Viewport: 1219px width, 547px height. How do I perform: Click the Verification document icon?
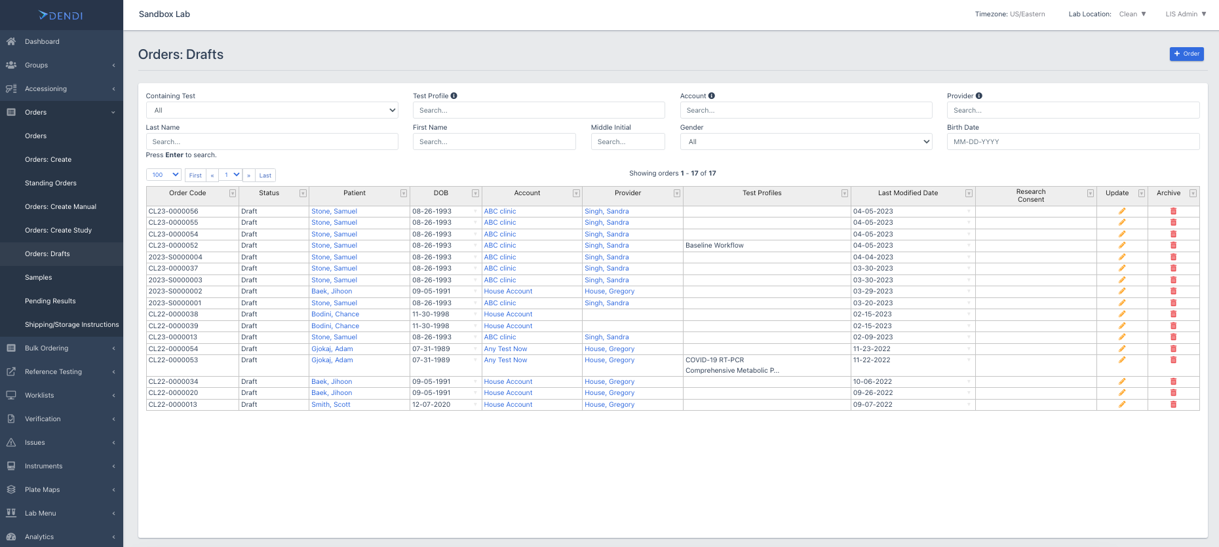point(11,419)
